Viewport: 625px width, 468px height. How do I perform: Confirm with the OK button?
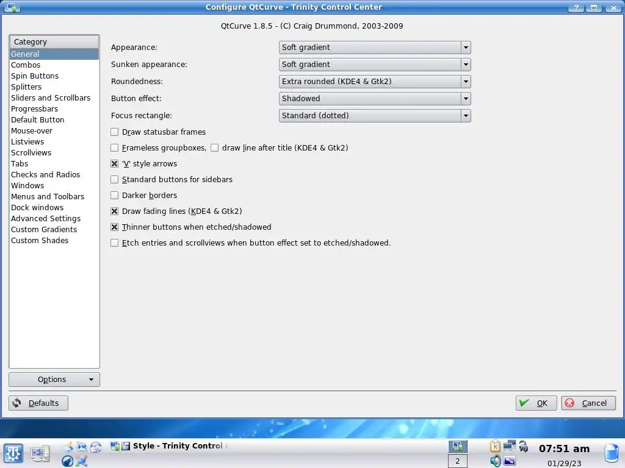536,403
